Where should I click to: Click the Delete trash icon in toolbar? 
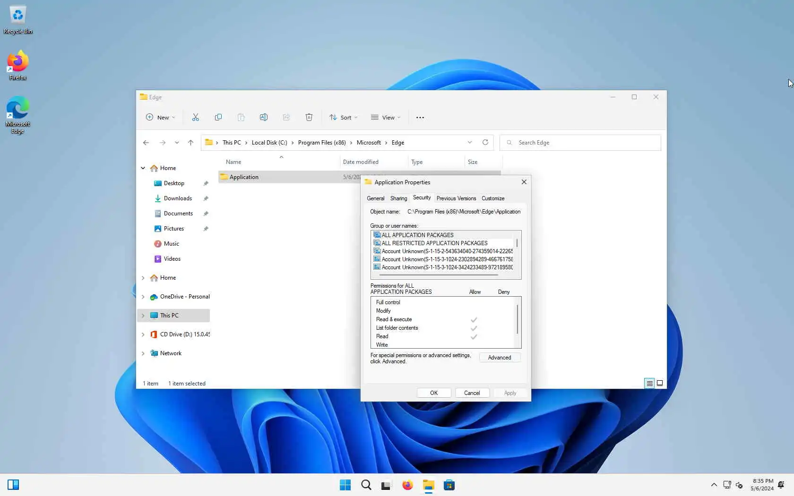(309, 117)
